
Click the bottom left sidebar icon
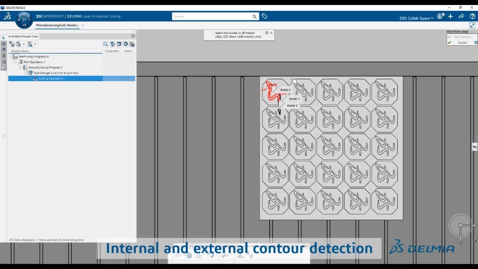click(x=3, y=68)
